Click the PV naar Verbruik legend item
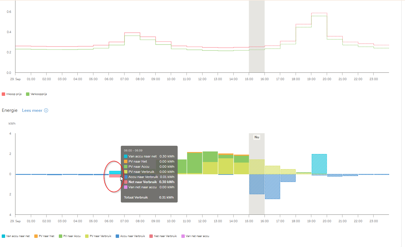Viewport: 405px width, 247px height. [98, 236]
